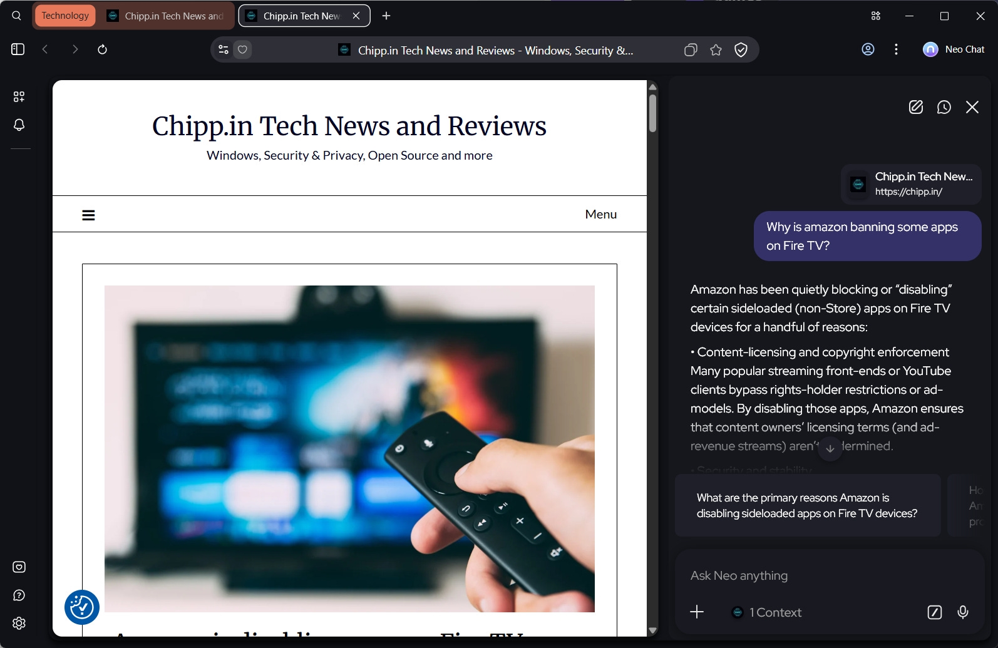Open the cookie consent badge
The width and height of the screenshot is (998, 648).
tap(82, 607)
